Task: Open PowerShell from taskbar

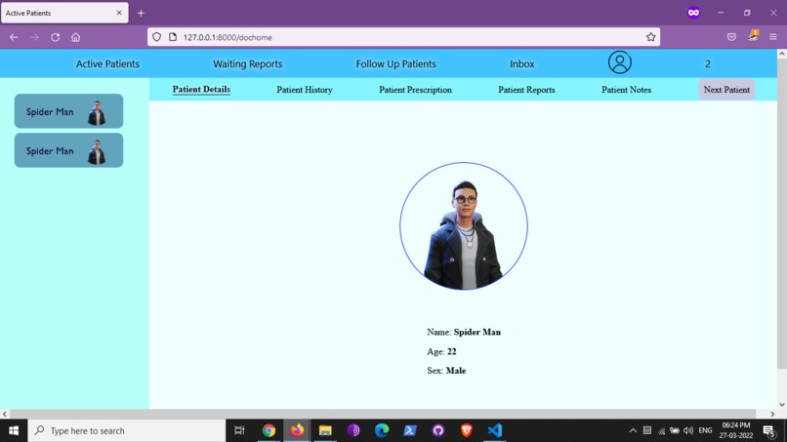Action: tap(409, 430)
